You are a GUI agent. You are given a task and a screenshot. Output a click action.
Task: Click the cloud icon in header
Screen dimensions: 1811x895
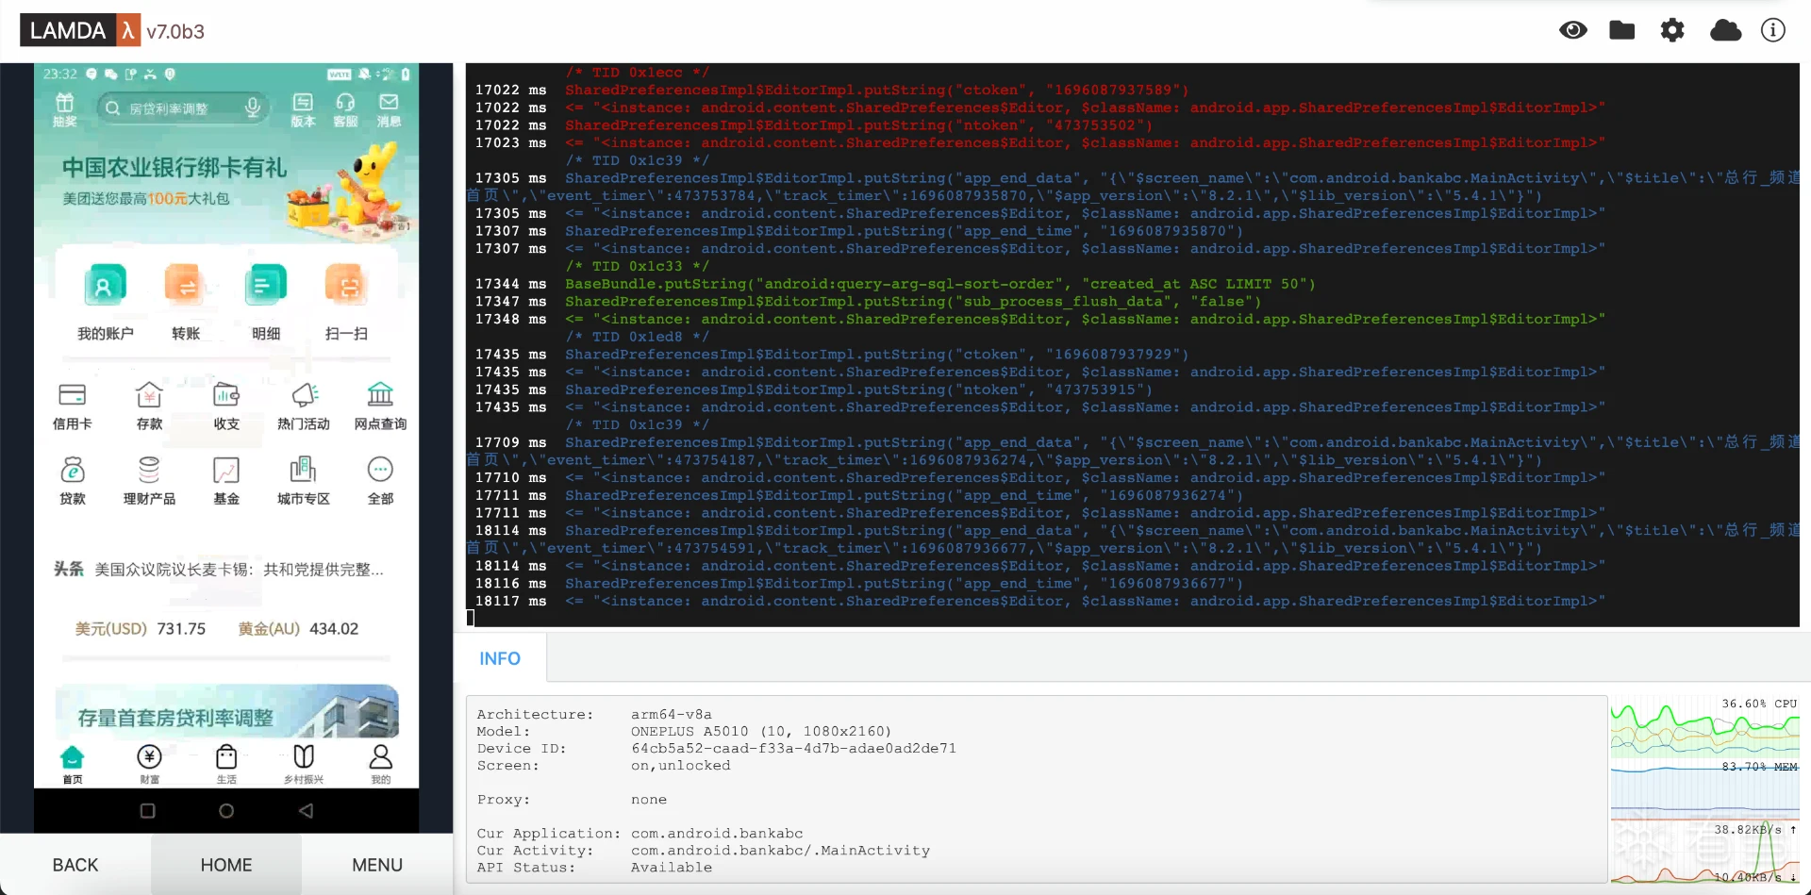[1725, 30]
